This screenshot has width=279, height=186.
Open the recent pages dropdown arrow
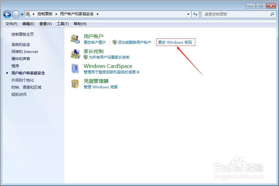click(22, 15)
